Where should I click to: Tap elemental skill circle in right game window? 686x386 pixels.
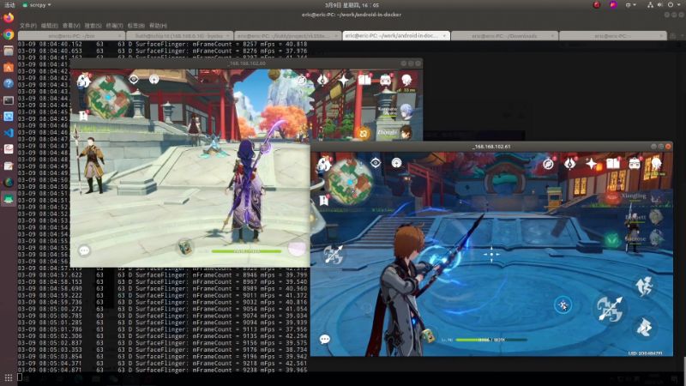563,305
